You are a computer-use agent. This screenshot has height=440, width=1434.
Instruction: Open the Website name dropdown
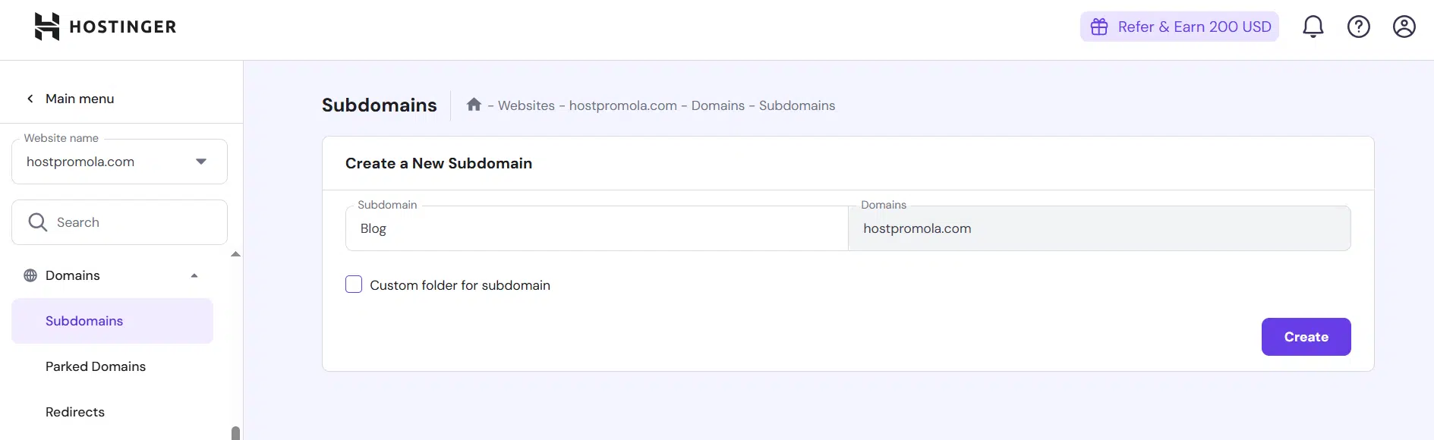pyautogui.click(x=119, y=162)
